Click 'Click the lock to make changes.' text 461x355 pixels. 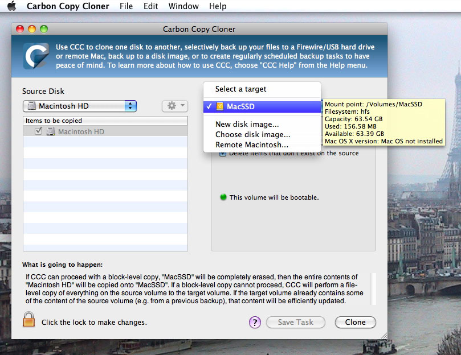tap(94, 323)
